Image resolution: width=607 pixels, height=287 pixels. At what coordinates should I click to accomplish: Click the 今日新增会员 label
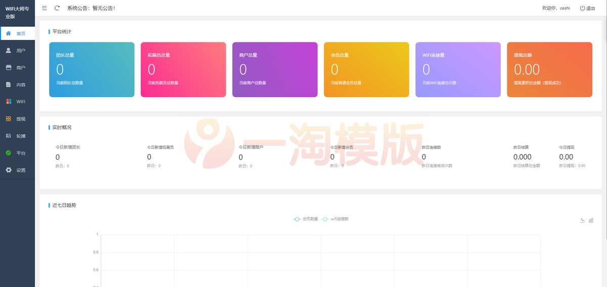341,147
